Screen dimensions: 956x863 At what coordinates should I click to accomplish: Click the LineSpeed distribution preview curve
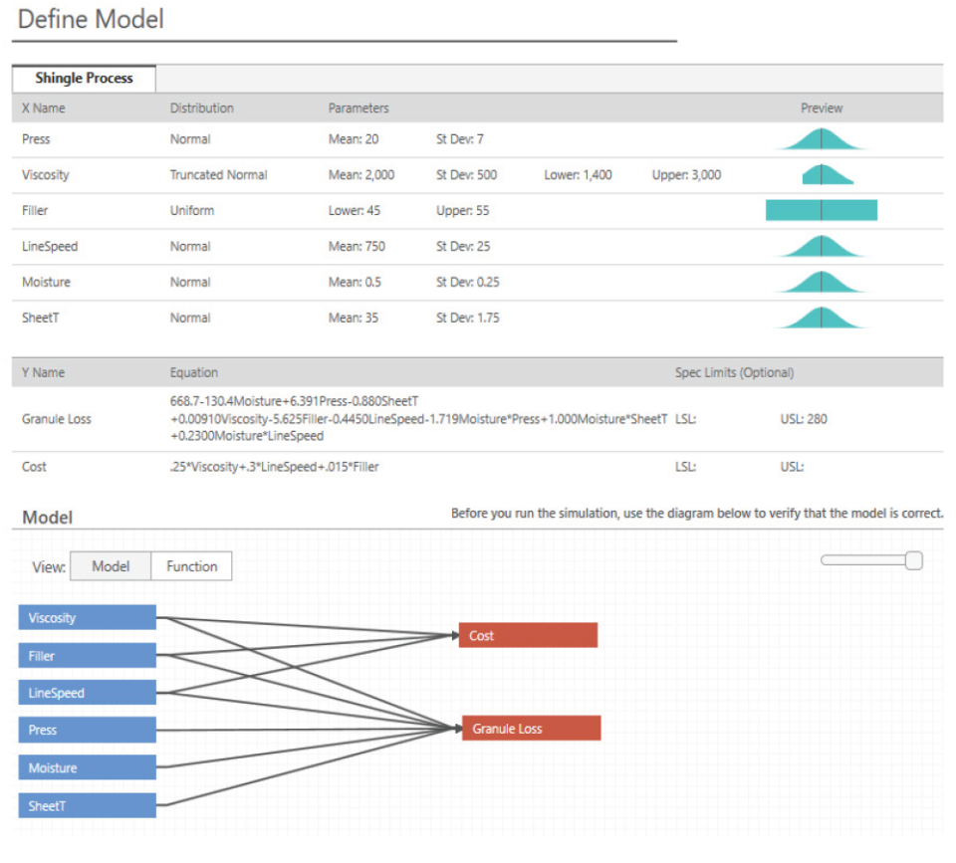[x=821, y=246]
